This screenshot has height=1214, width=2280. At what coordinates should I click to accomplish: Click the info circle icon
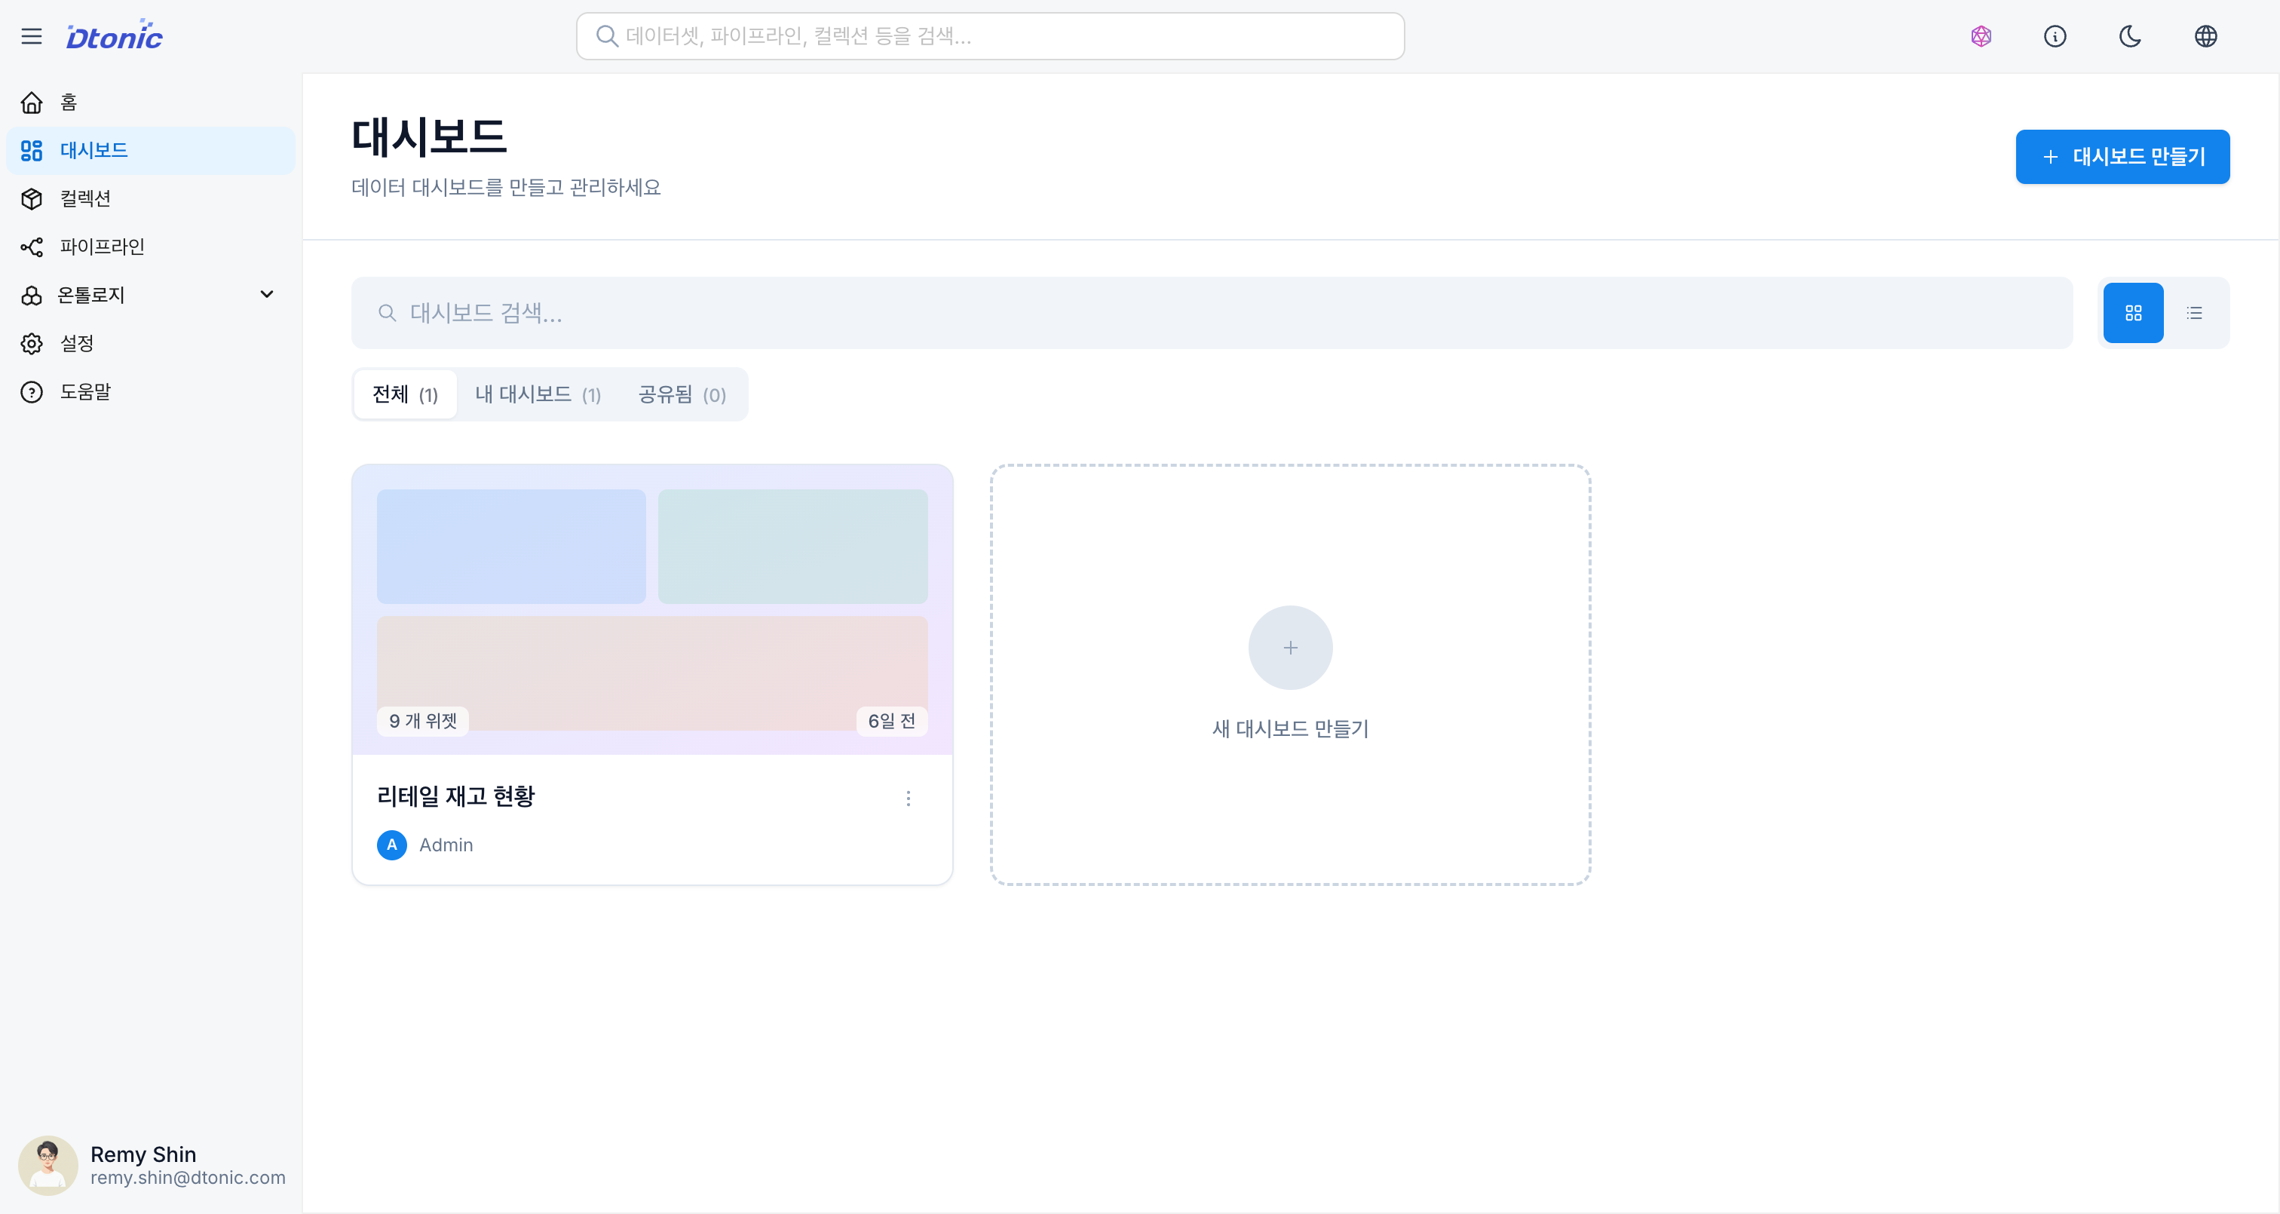coord(2055,36)
